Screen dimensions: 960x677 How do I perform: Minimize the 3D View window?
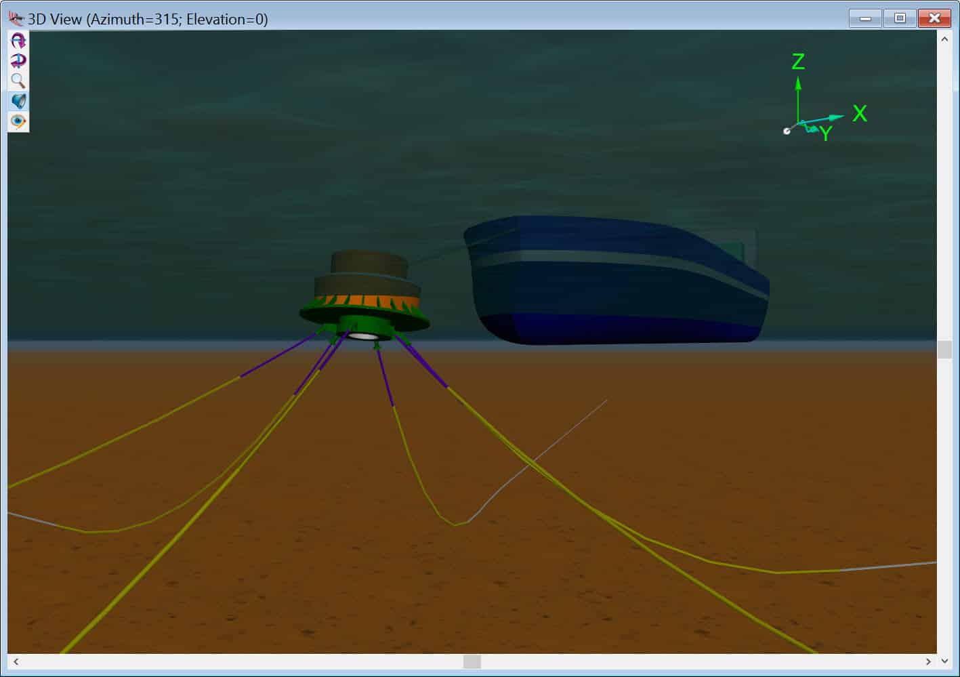(865, 18)
